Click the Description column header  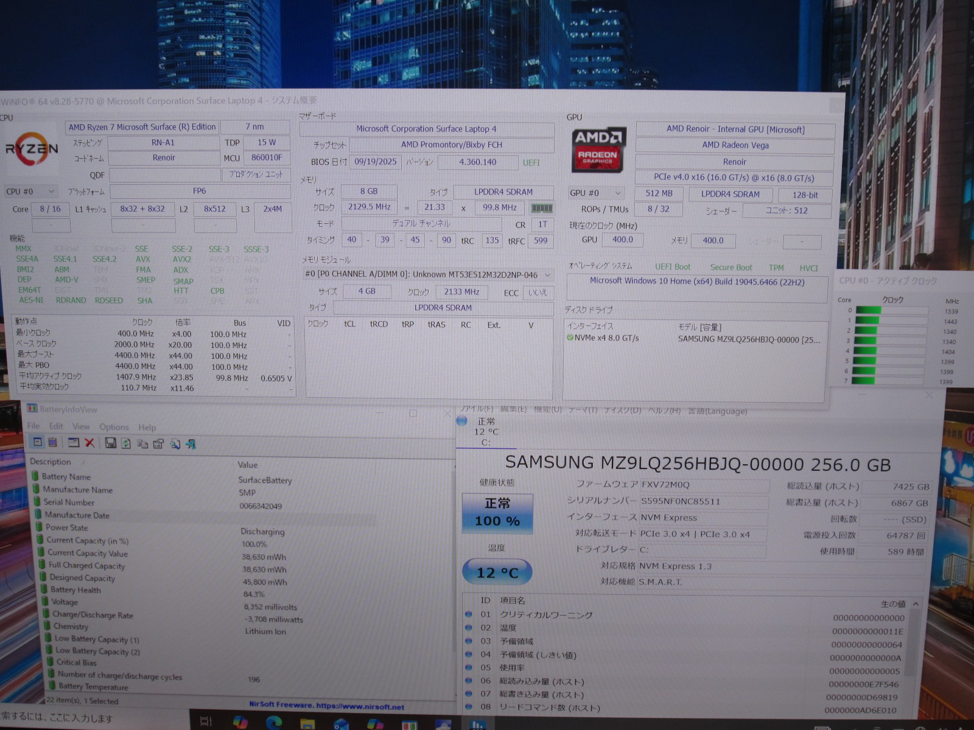51,462
